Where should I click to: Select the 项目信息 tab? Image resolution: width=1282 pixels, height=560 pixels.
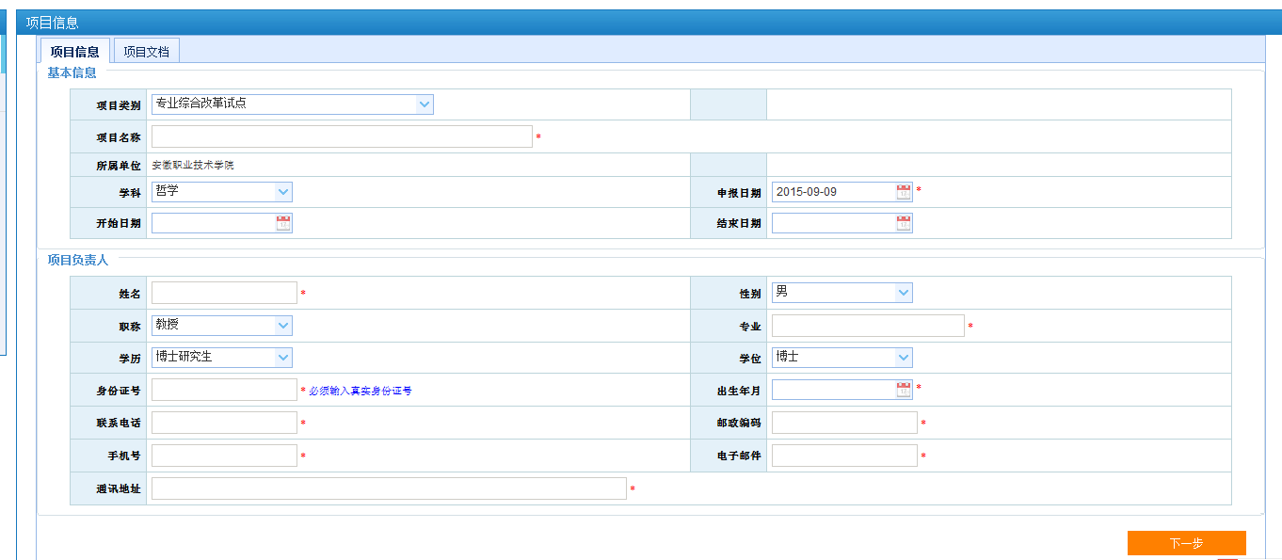[75, 52]
